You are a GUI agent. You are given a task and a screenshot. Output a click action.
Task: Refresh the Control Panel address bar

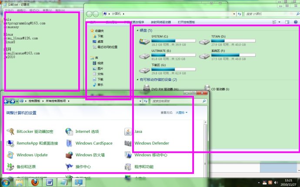(x=146, y=101)
